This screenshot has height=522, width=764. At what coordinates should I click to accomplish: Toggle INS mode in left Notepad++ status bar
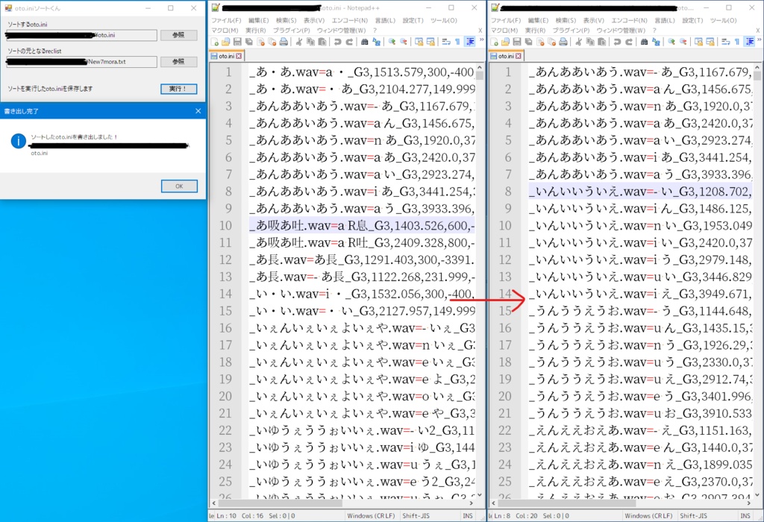click(x=467, y=516)
